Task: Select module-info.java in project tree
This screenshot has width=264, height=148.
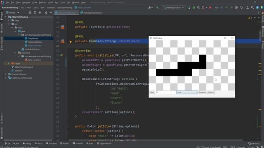Action: 30,49
